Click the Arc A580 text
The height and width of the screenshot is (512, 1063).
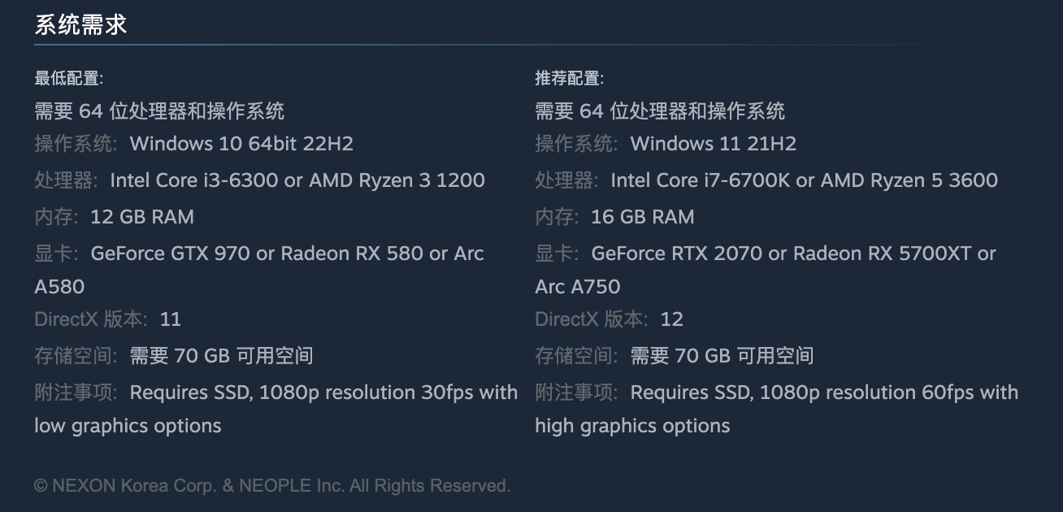click(x=59, y=287)
